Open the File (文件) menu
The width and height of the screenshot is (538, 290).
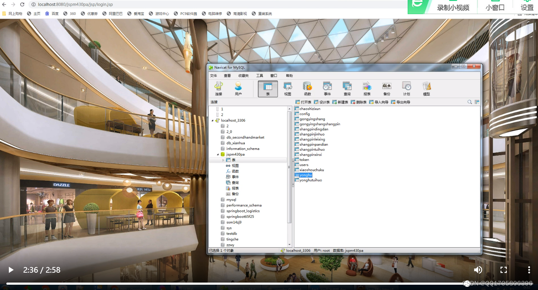pyautogui.click(x=214, y=76)
